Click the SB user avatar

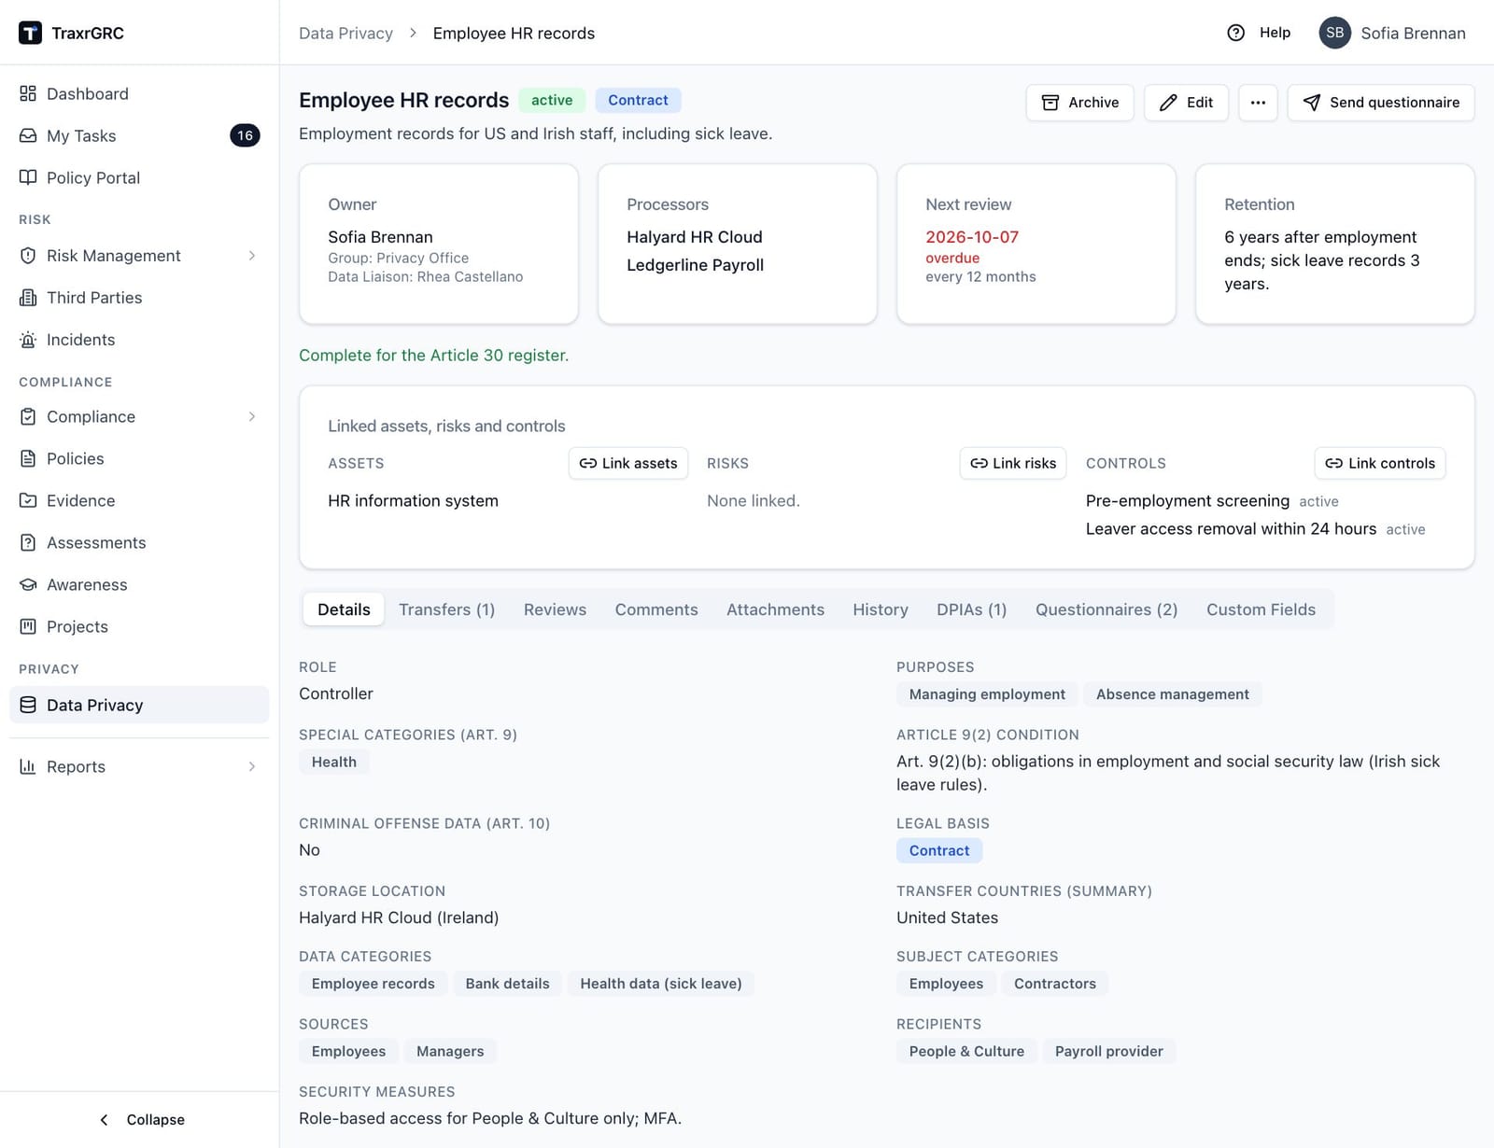1334,33
